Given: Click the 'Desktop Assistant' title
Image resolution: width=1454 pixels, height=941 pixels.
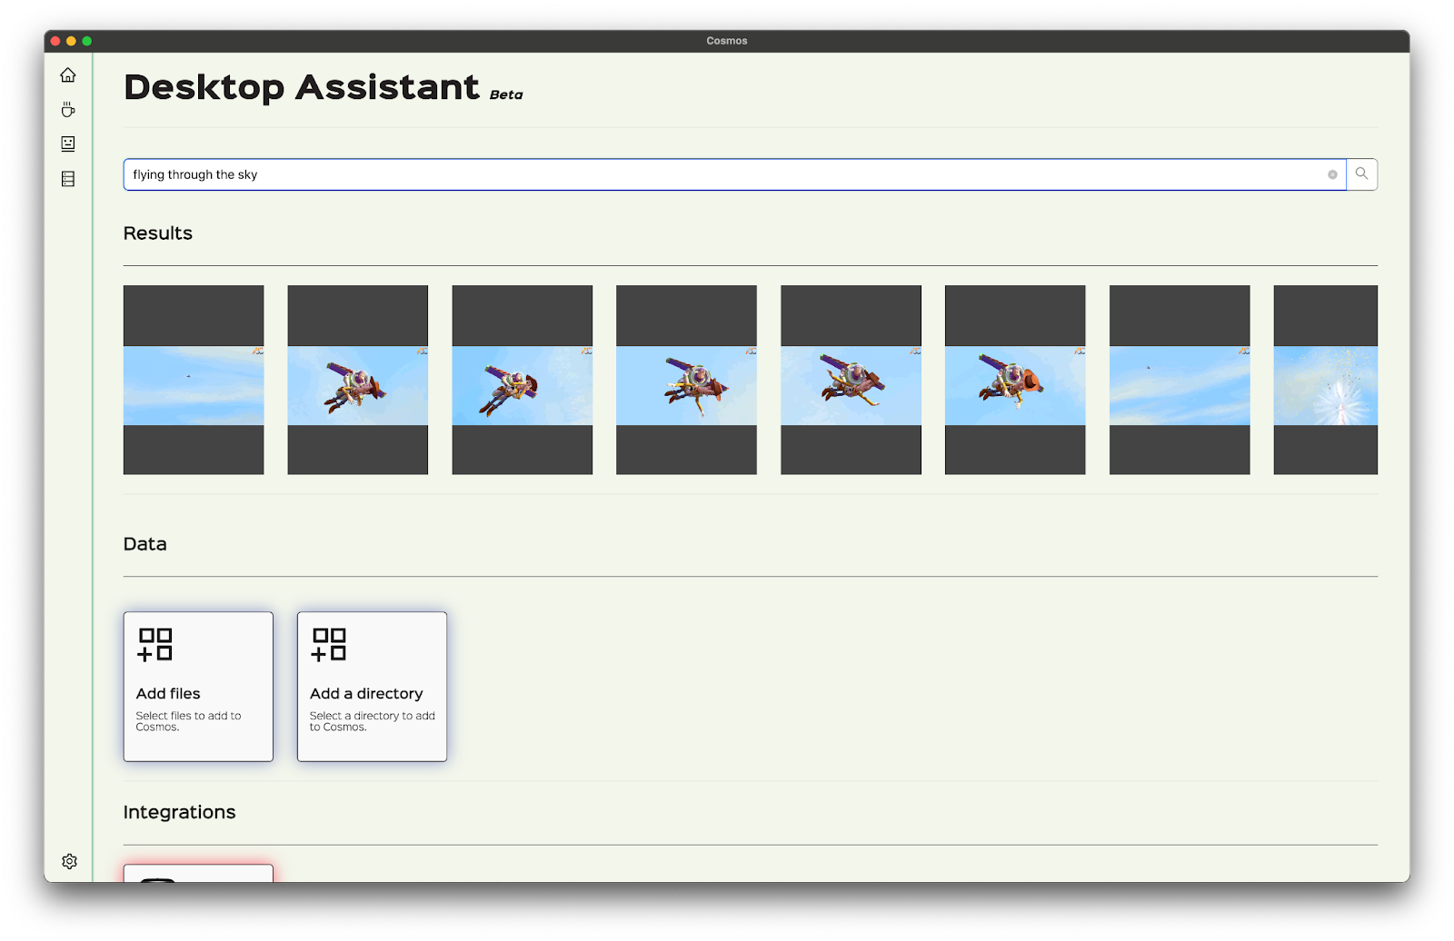Looking at the screenshot, I should point(302,87).
